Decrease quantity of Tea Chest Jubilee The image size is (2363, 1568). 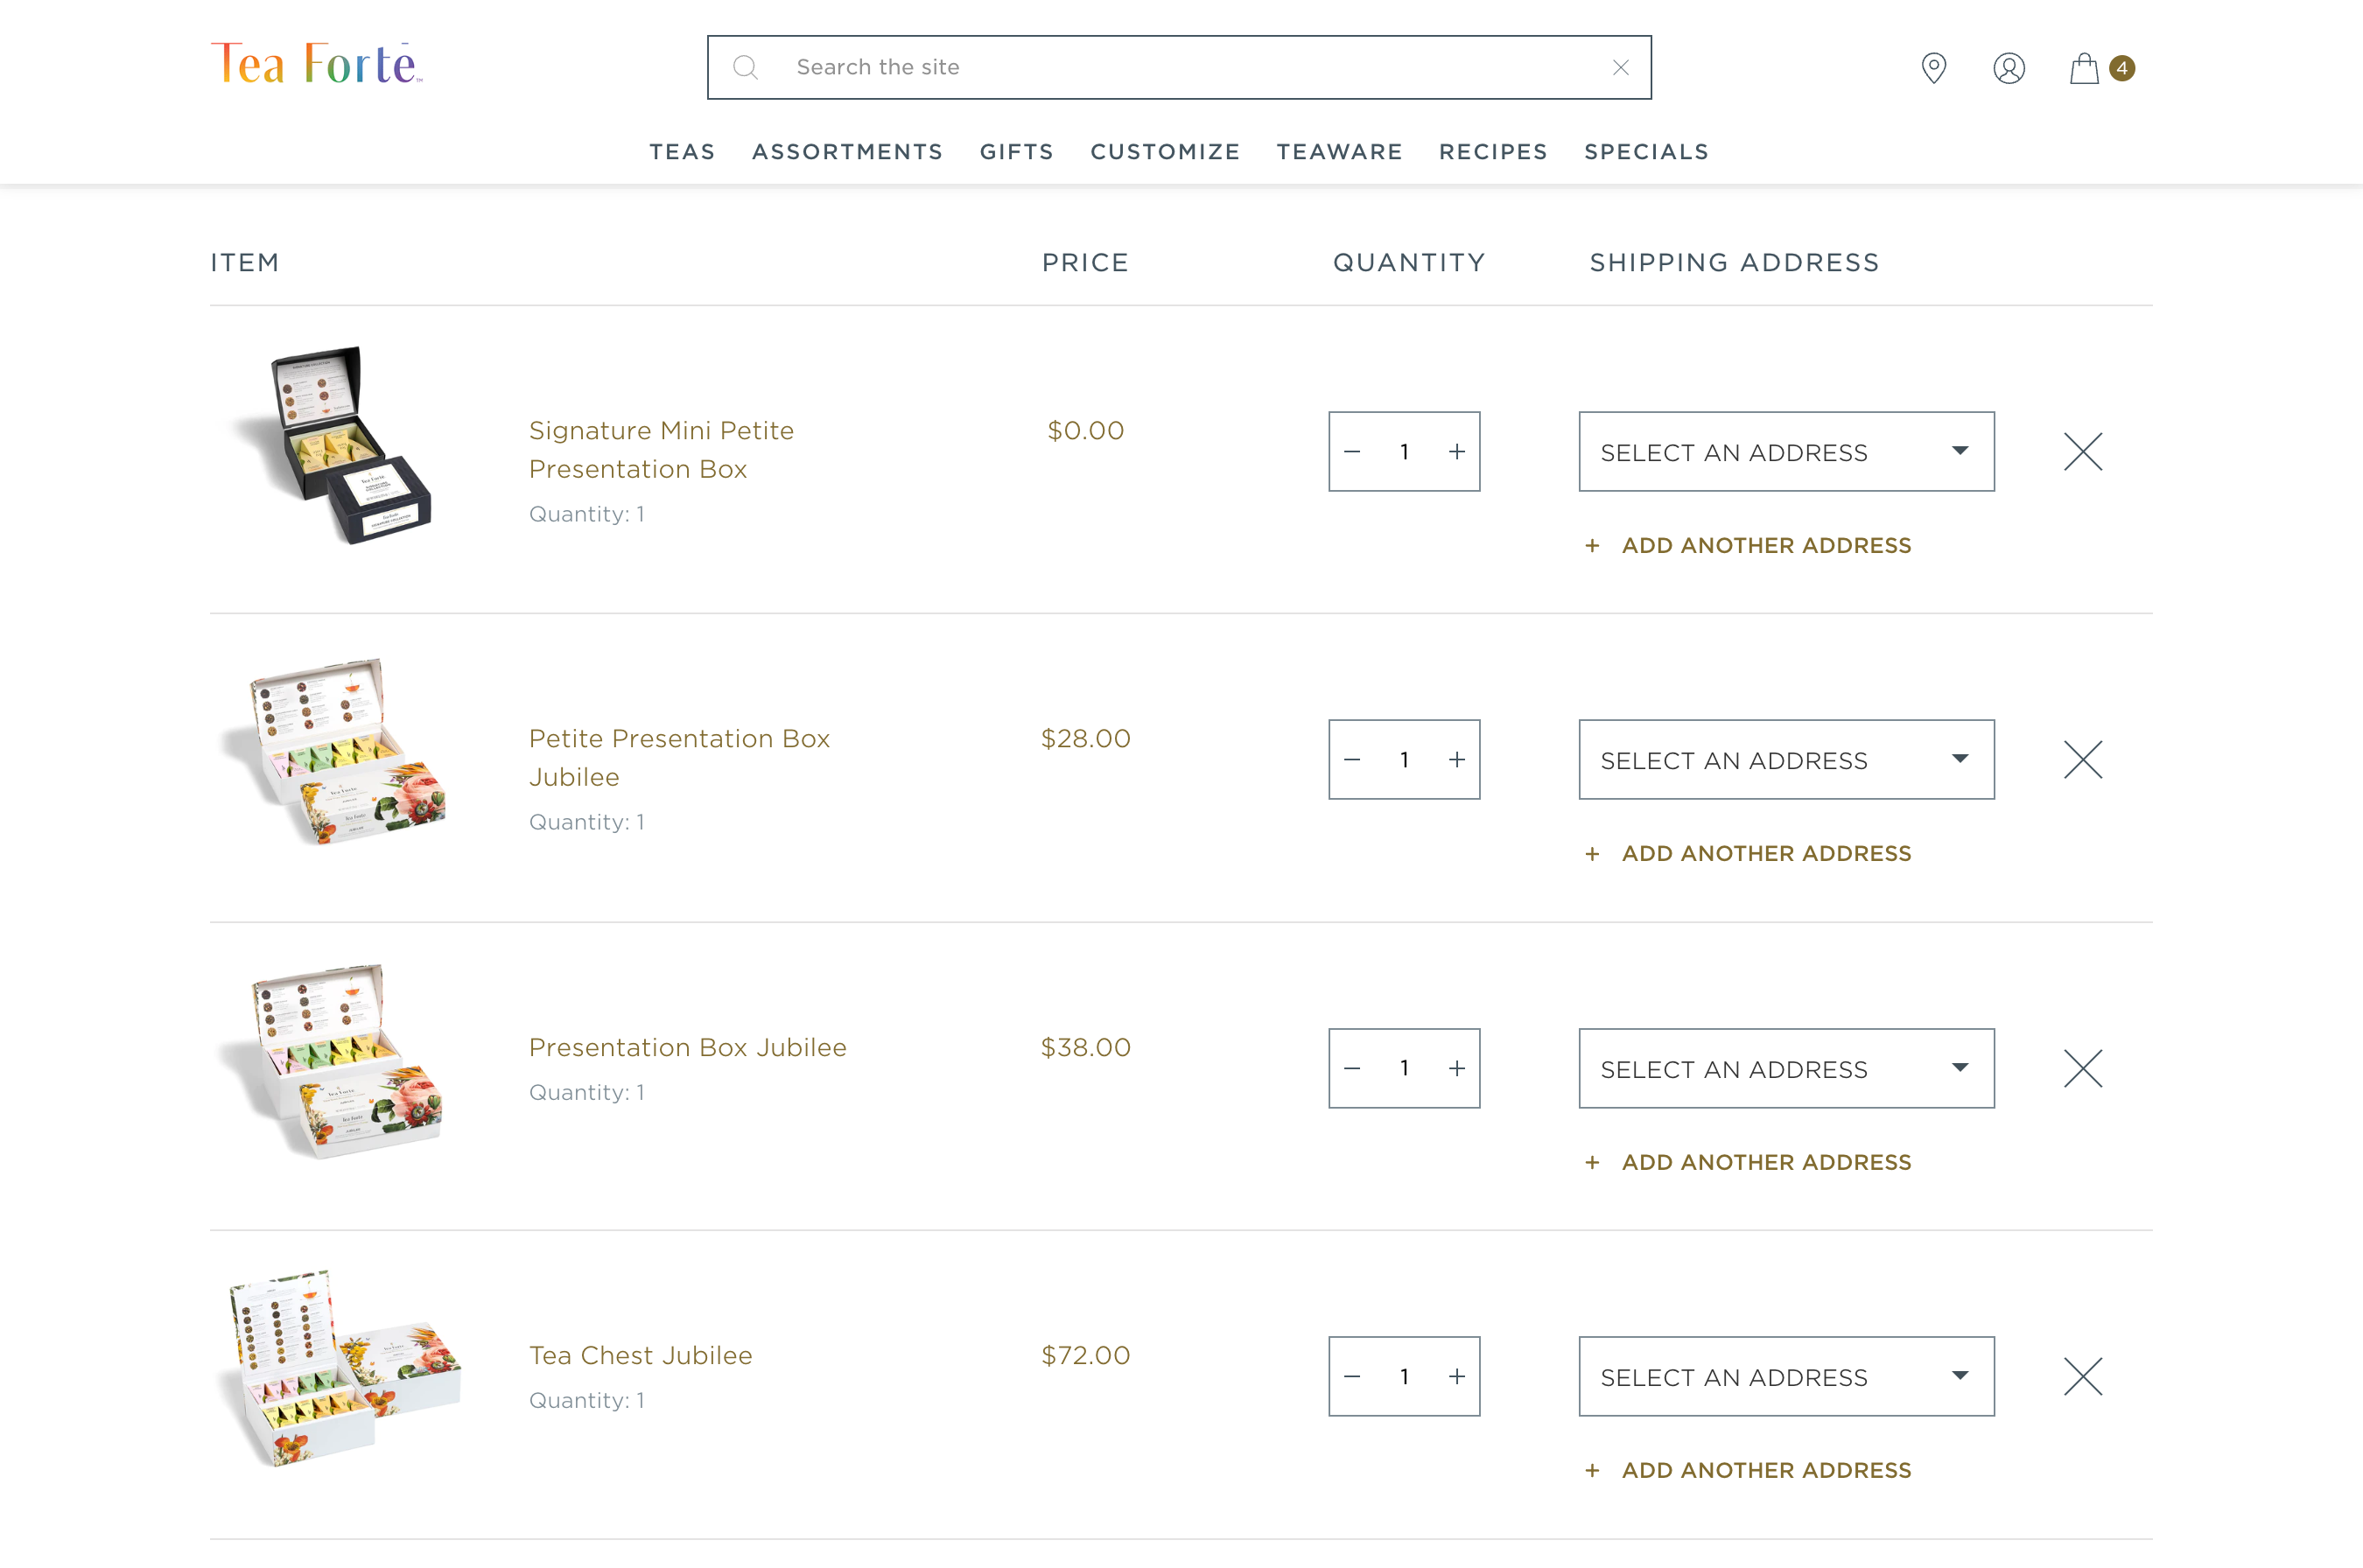(x=1352, y=1377)
